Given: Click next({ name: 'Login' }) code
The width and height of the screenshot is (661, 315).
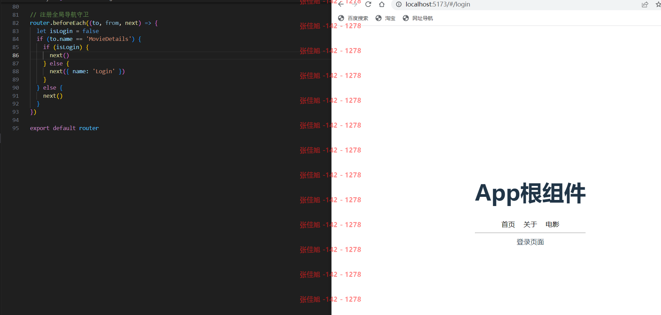Looking at the screenshot, I should 87,71.
